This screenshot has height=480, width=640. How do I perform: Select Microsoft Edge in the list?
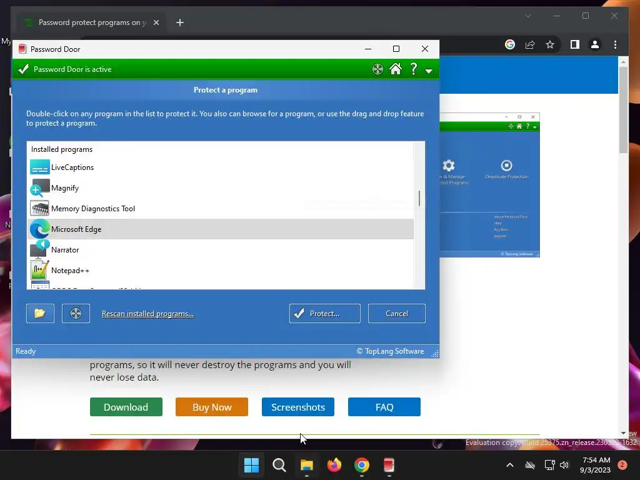[x=221, y=229]
